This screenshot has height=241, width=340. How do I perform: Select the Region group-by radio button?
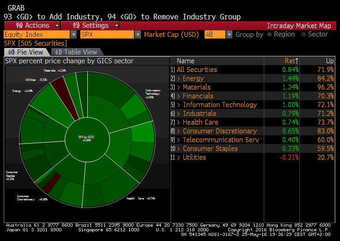[x=269, y=35]
